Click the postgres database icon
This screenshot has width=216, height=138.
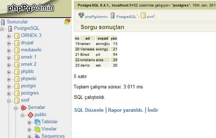(17, 93)
